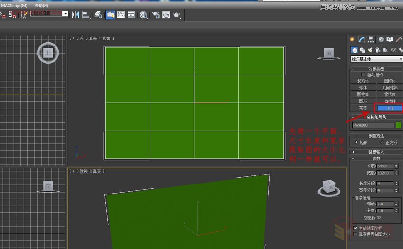The width and height of the screenshot is (403, 249).
Task: Click the 宽度 spinner arrows
Action: pyautogui.click(x=396, y=173)
